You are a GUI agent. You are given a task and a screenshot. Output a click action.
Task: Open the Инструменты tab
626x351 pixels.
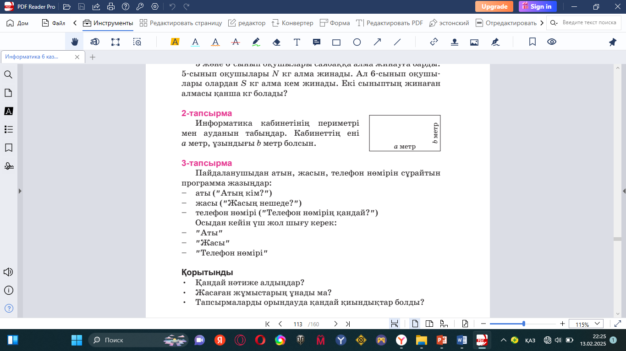pos(108,23)
